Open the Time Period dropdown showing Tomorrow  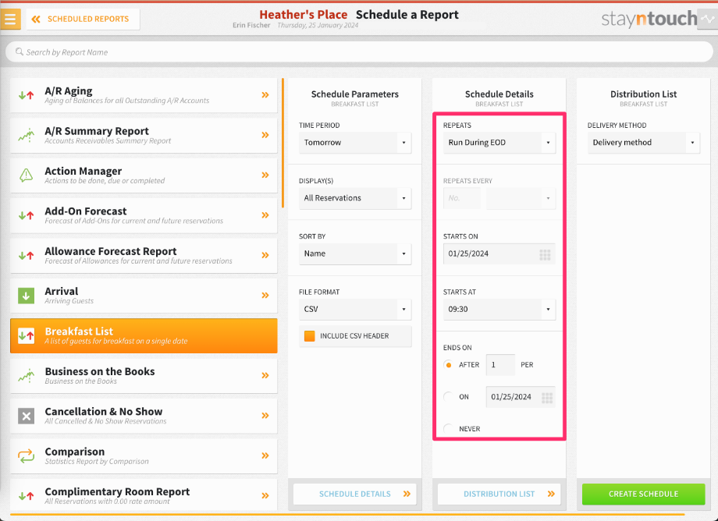tap(355, 143)
